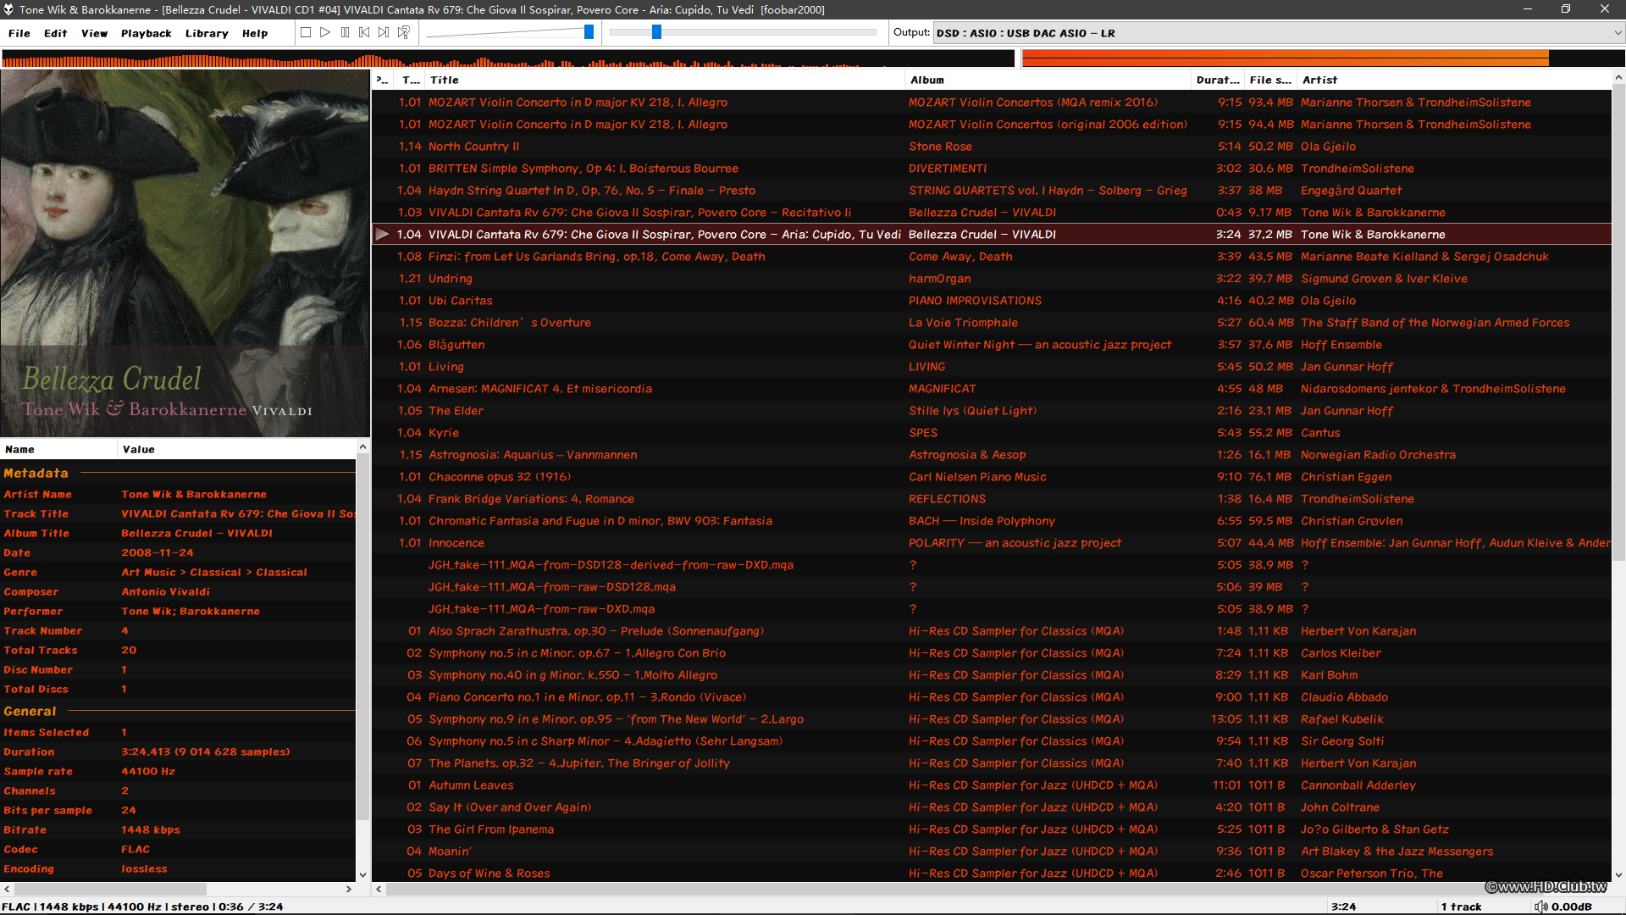
Task: Click the seek bar position handle
Action: pos(656,32)
